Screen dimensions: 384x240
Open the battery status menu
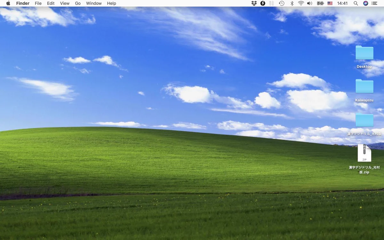[320, 3]
